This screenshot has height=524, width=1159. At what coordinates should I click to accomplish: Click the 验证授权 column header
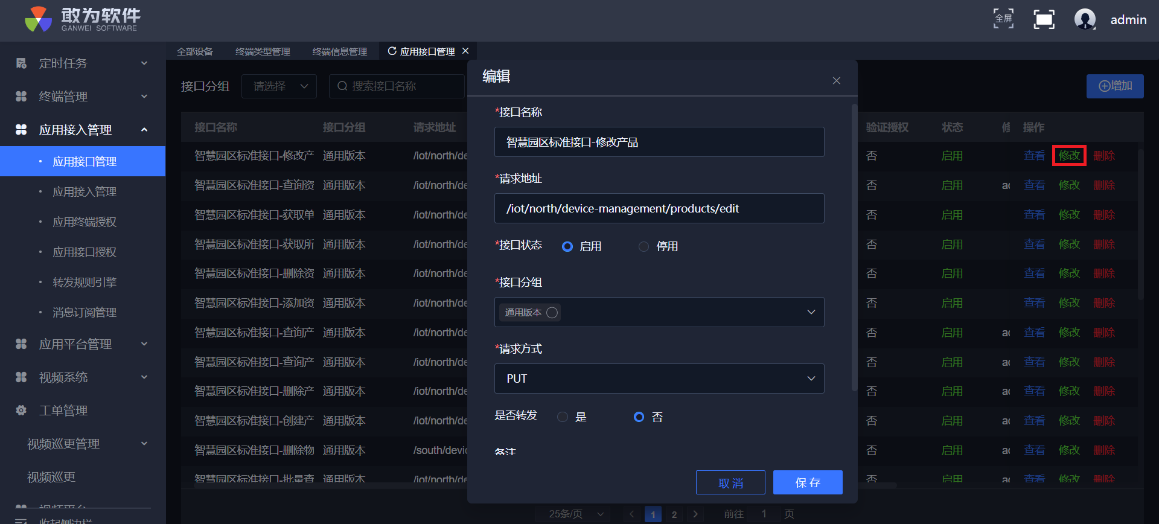(x=887, y=127)
